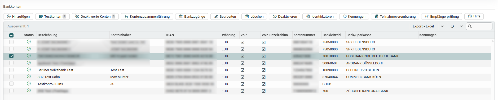Open Teilnahmevereinbarung
The height and width of the screenshot is (100, 498).
(395, 16)
